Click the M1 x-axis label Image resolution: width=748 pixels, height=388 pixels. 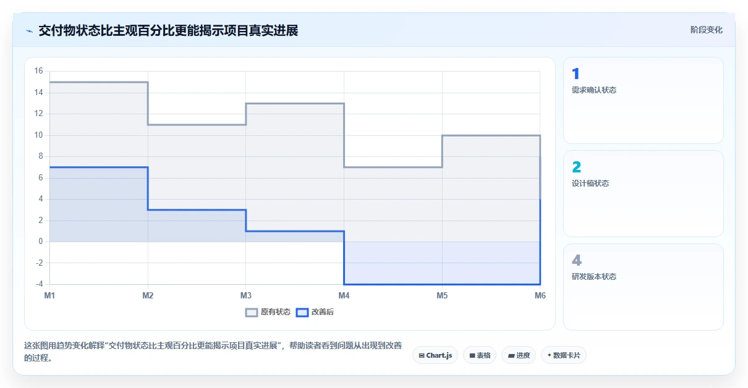[x=49, y=296]
